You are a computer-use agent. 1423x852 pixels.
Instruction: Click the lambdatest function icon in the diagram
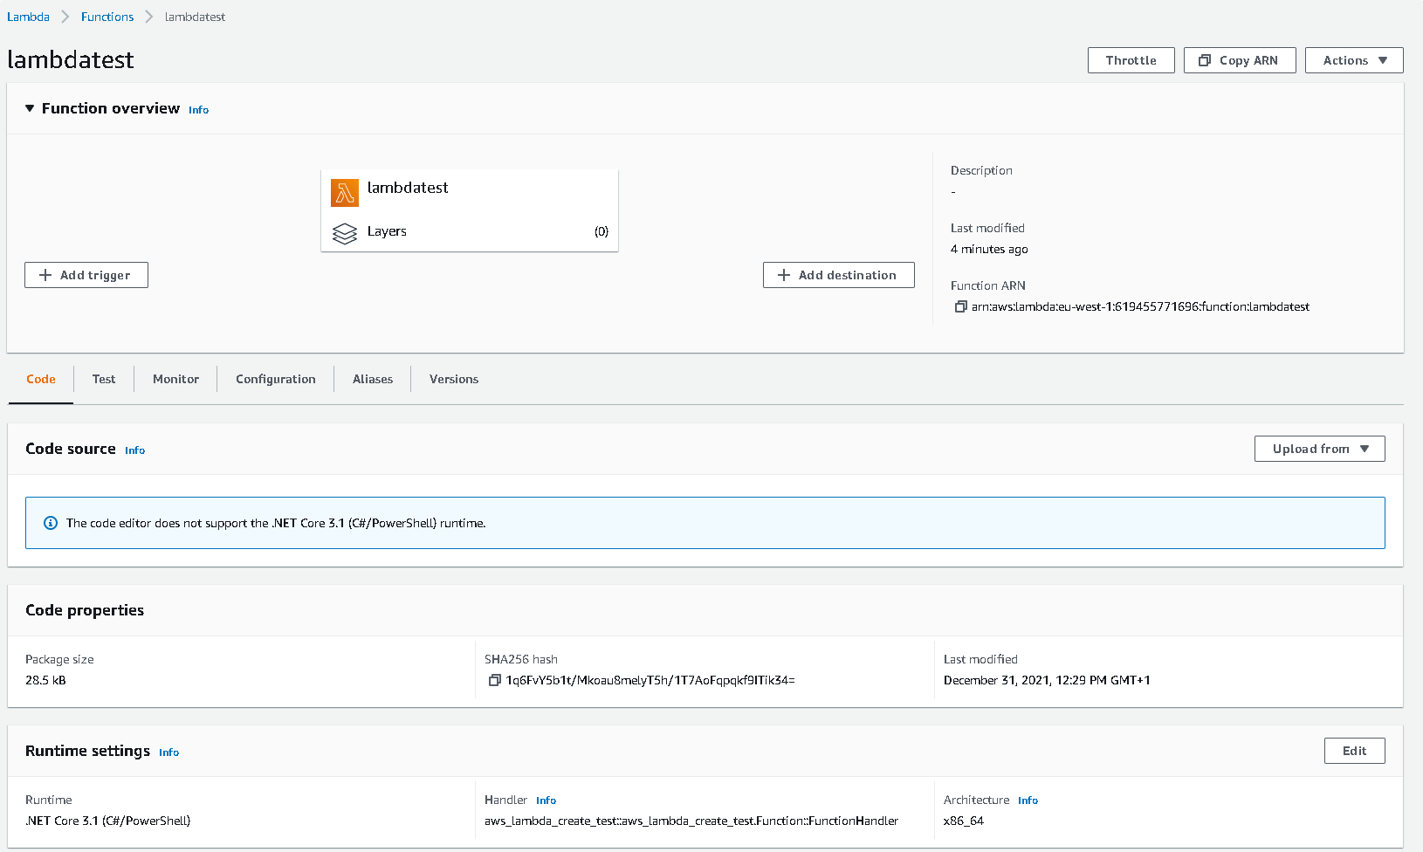click(344, 192)
